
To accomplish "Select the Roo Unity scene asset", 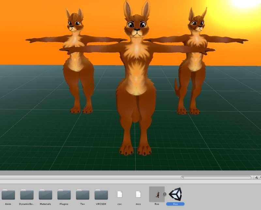I will [175, 194].
